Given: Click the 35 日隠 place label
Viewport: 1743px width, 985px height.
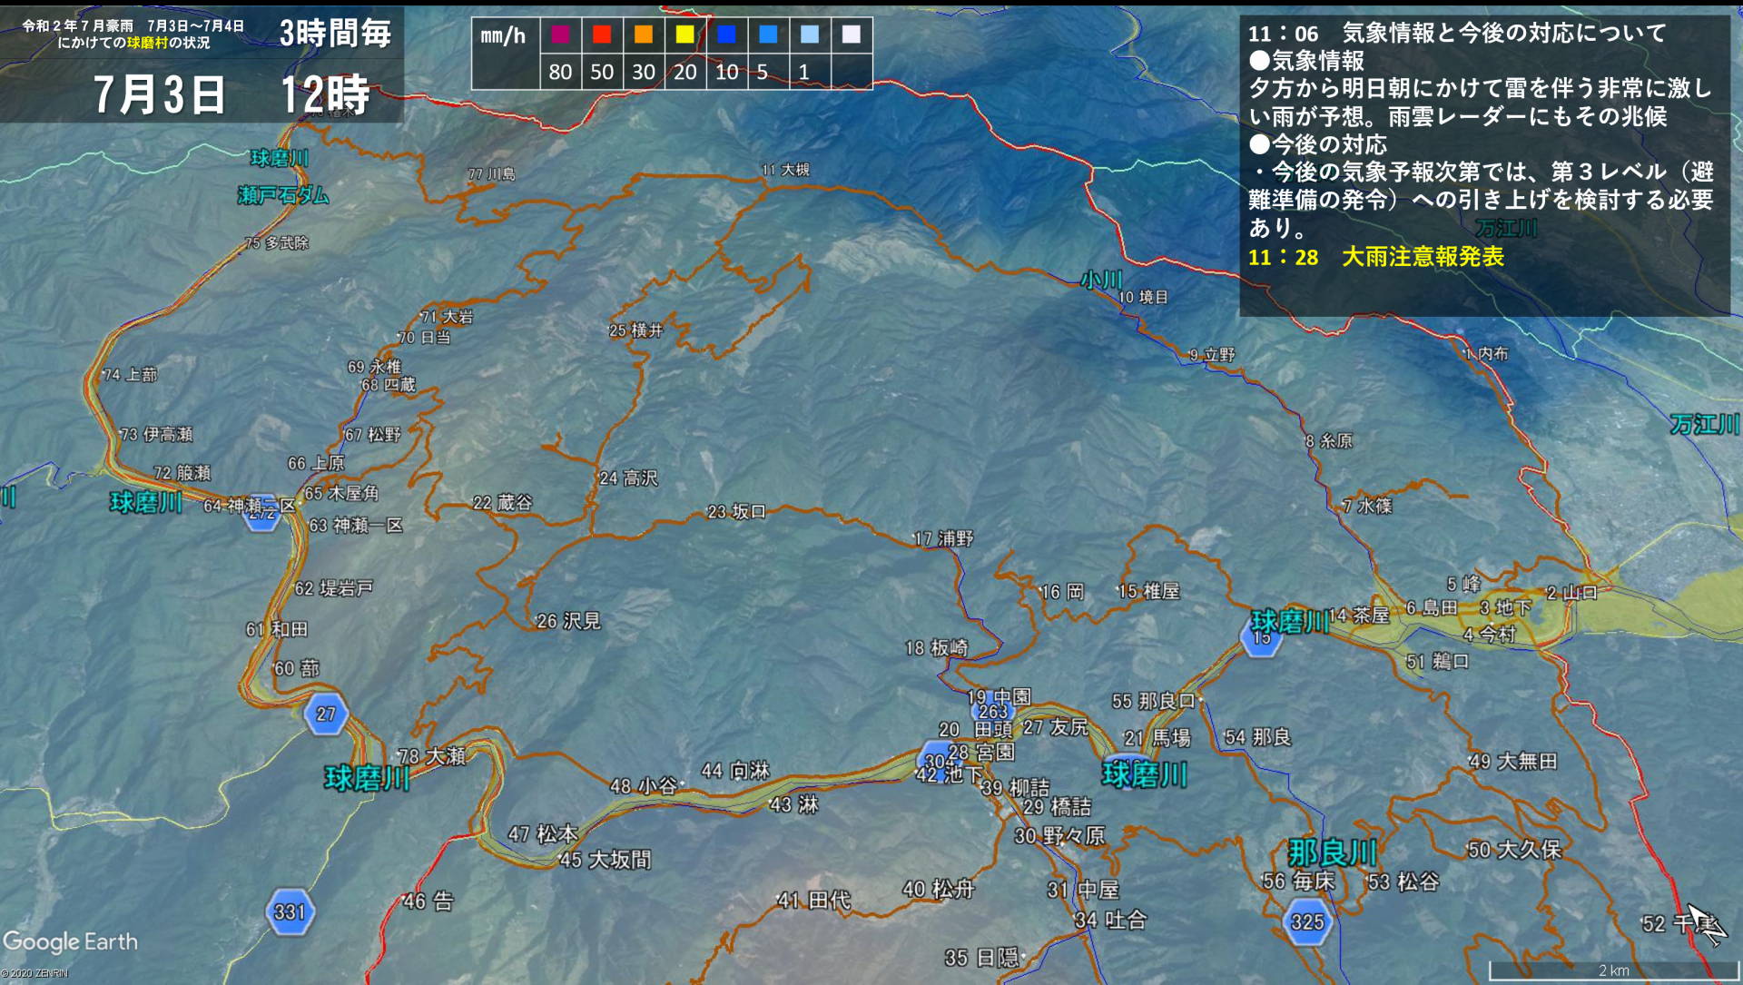Looking at the screenshot, I should pos(981,958).
